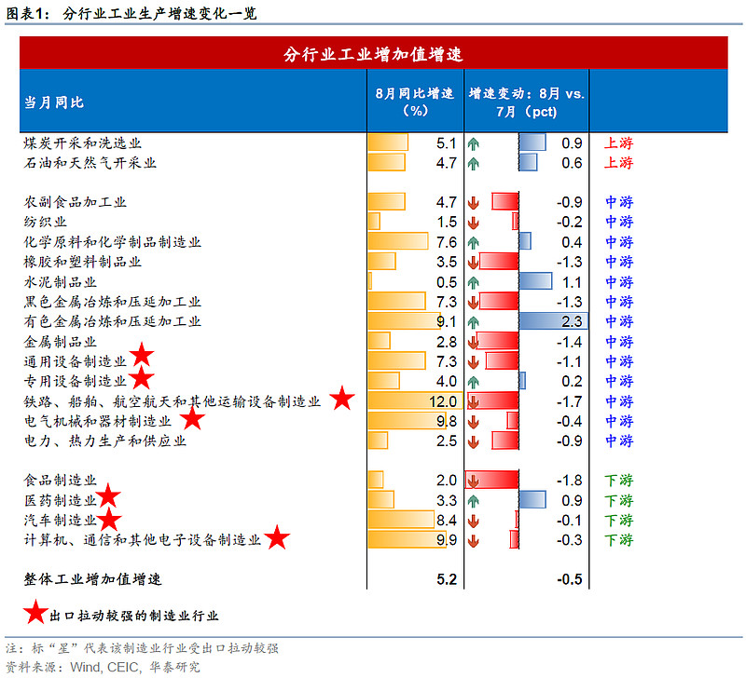Click the green up arrow in 煤炭开采和洗选业 row
The image size is (746, 678).
474,143
